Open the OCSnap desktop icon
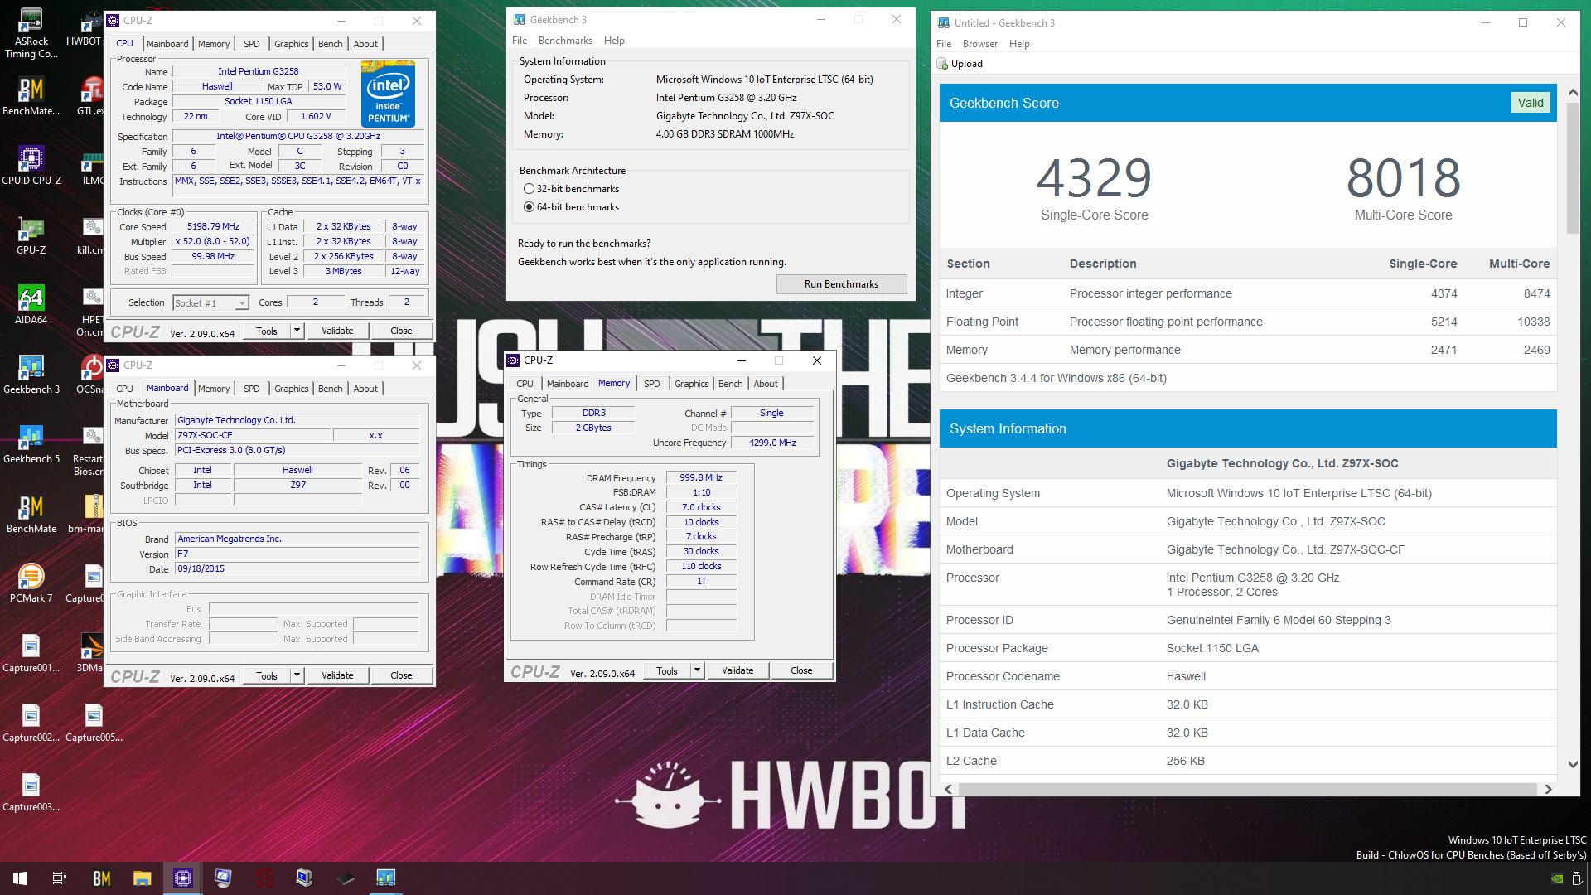Image resolution: width=1591 pixels, height=895 pixels. (91, 375)
